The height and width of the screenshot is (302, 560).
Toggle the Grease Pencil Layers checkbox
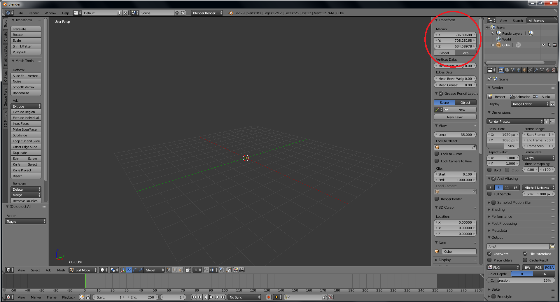point(441,93)
